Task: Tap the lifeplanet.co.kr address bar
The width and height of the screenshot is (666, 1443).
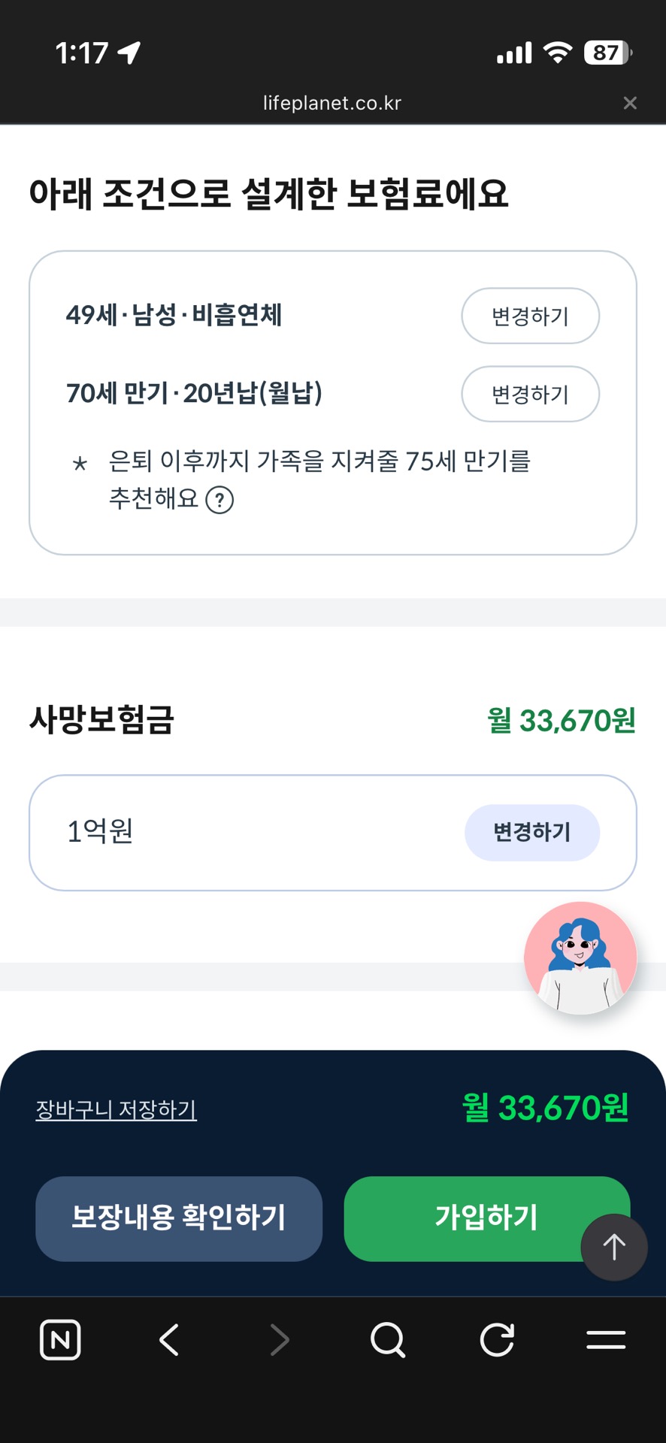Action: pos(332,103)
